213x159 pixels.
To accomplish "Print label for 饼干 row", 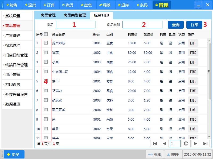I will [193, 81].
